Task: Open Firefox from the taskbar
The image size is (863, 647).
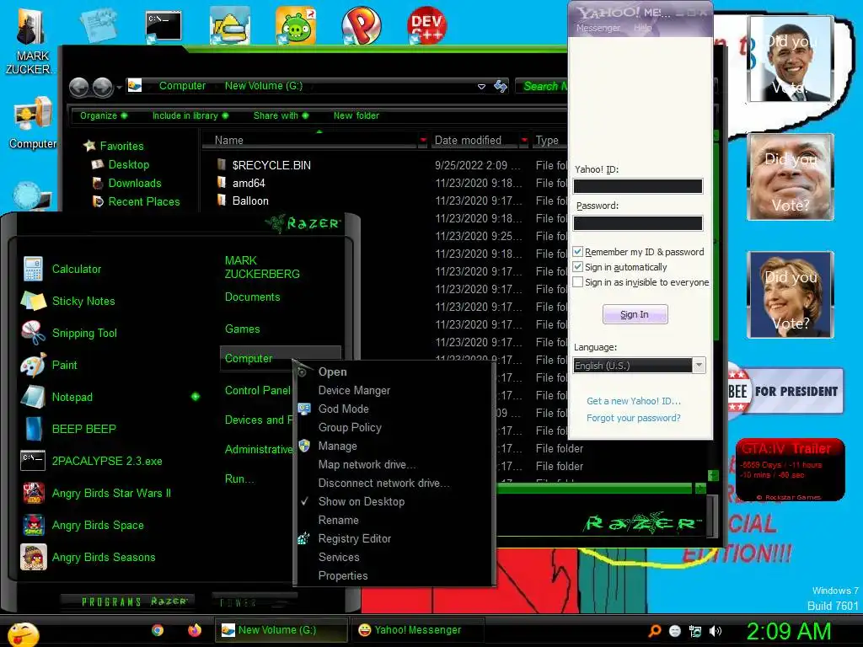Action: coord(195,630)
